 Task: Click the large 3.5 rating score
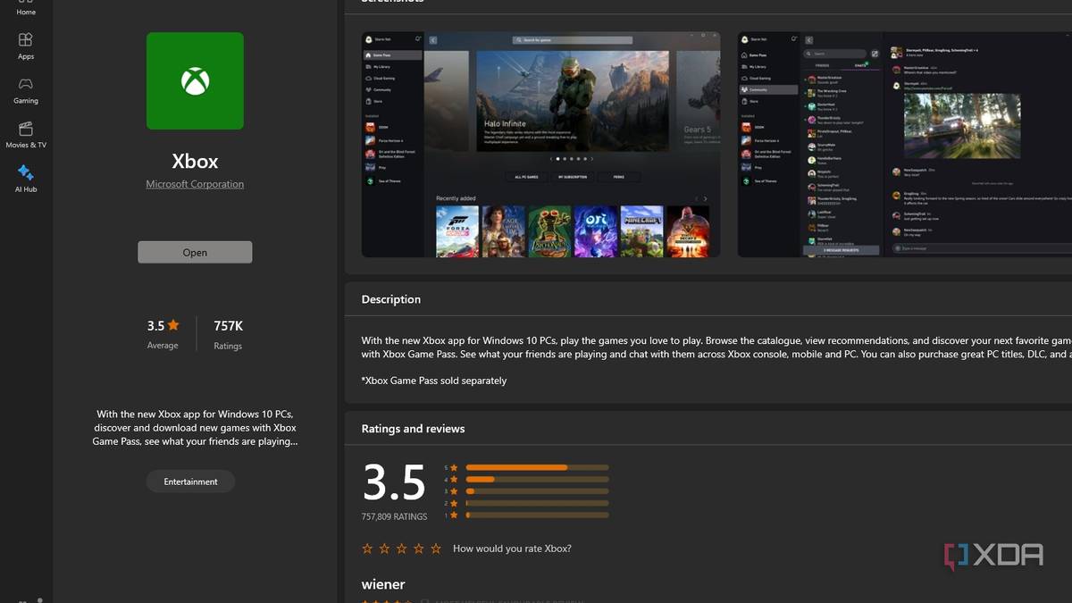pyautogui.click(x=394, y=482)
